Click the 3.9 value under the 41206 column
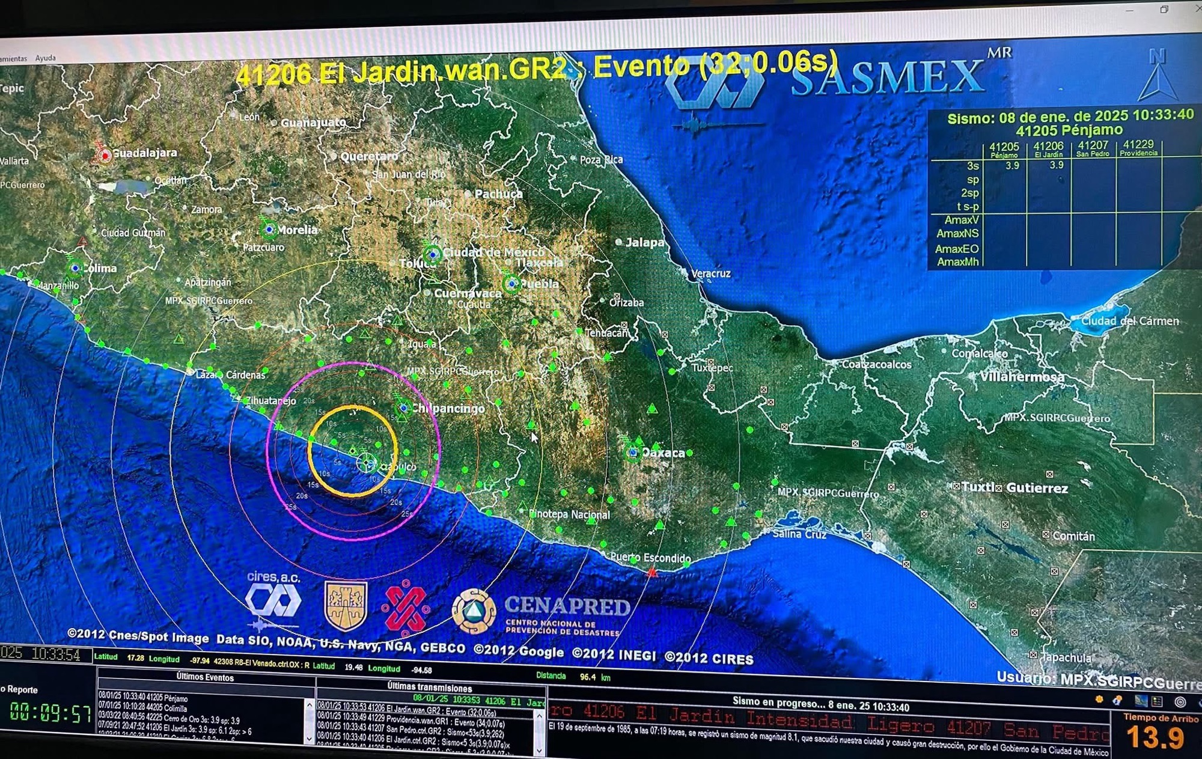1202x759 pixels. 1057,165
